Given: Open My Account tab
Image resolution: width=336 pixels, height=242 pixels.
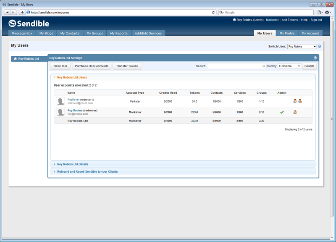Looking at the screenshot, I should click(x=310, y=33).
